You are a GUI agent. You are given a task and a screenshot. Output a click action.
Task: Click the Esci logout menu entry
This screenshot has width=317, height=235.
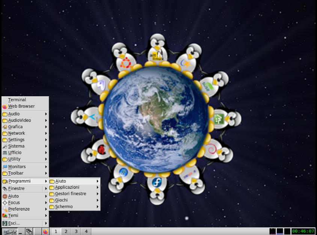point(14,223)
